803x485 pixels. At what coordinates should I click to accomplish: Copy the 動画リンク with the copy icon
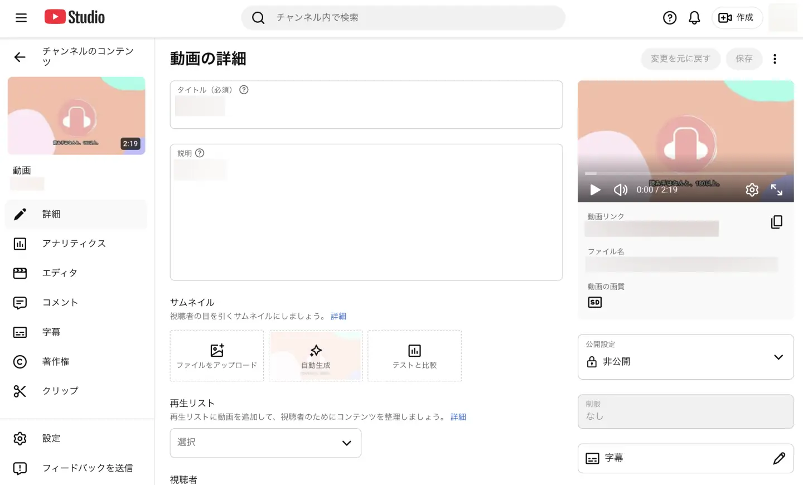coord(777,222)
